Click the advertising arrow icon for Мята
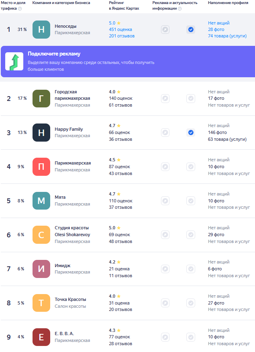This screenshot has height=352, width=255. [165, 201]
